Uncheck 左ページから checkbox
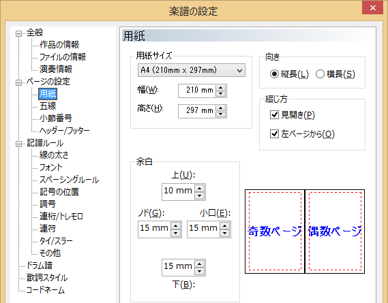Viewport: 388px width, 303px height. [x=274, y=134]
